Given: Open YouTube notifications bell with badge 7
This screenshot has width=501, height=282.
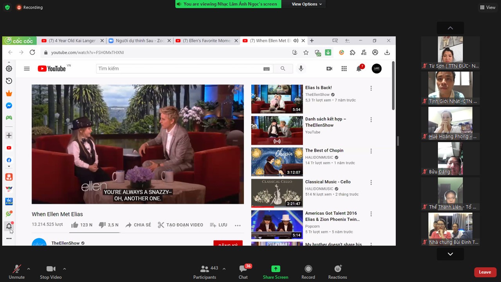Looking at the screenshot, I should pos(359,68).
